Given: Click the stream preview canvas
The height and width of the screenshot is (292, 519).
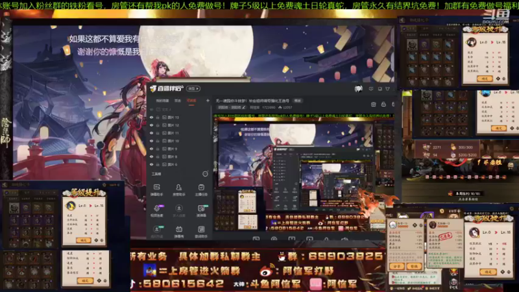Looking at the screenshot, I should tap(304, 174).
